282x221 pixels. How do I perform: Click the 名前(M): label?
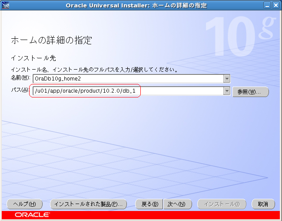click(20, 78)
